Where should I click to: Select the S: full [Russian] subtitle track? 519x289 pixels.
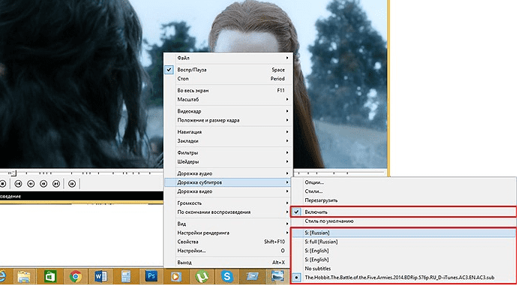point(403,242)
